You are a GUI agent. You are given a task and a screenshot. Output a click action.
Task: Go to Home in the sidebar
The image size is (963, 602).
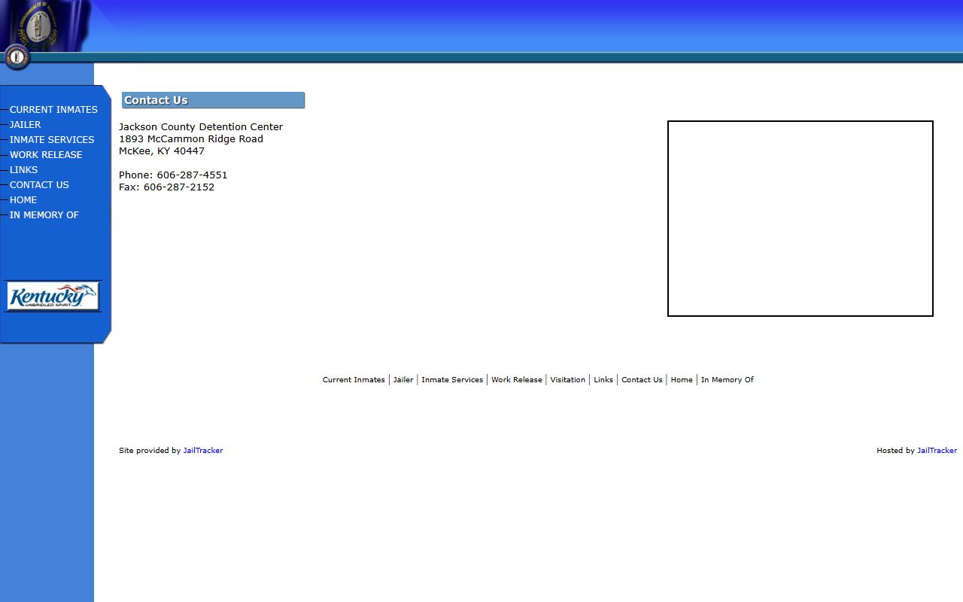pyautogui.click(x=23, y=200)
